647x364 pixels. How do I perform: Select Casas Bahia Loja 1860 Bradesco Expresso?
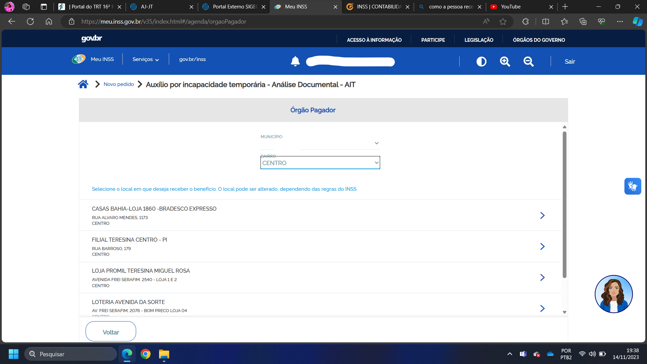pyautogui.click(x=320, y=215)
